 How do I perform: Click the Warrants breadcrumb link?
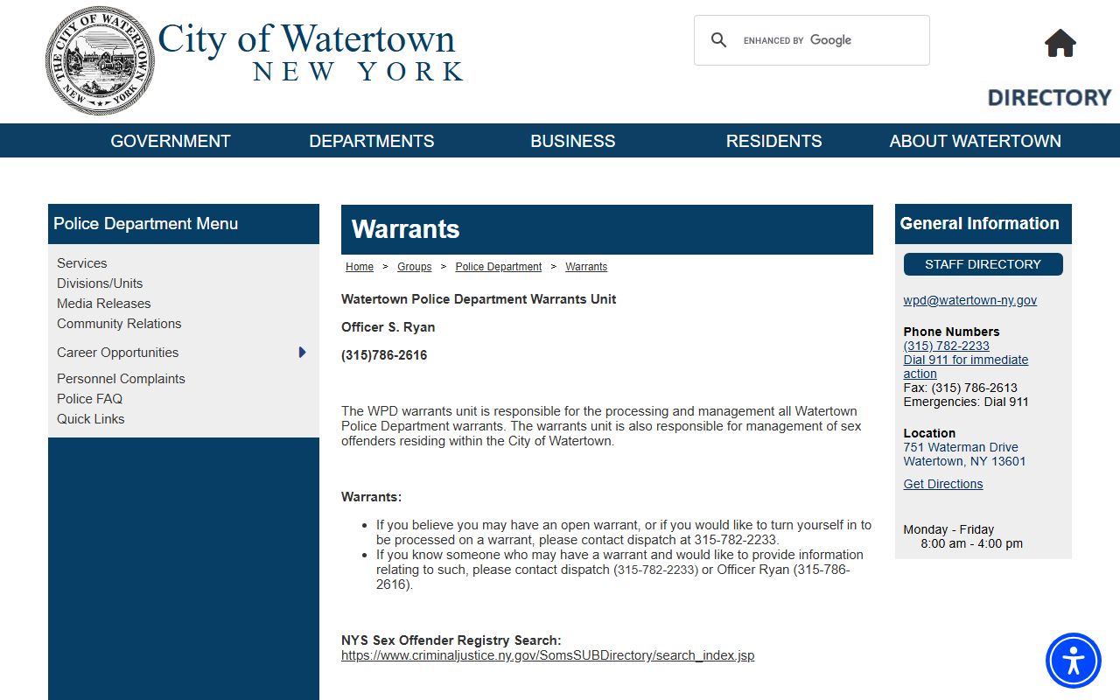[x=586, y=267]
